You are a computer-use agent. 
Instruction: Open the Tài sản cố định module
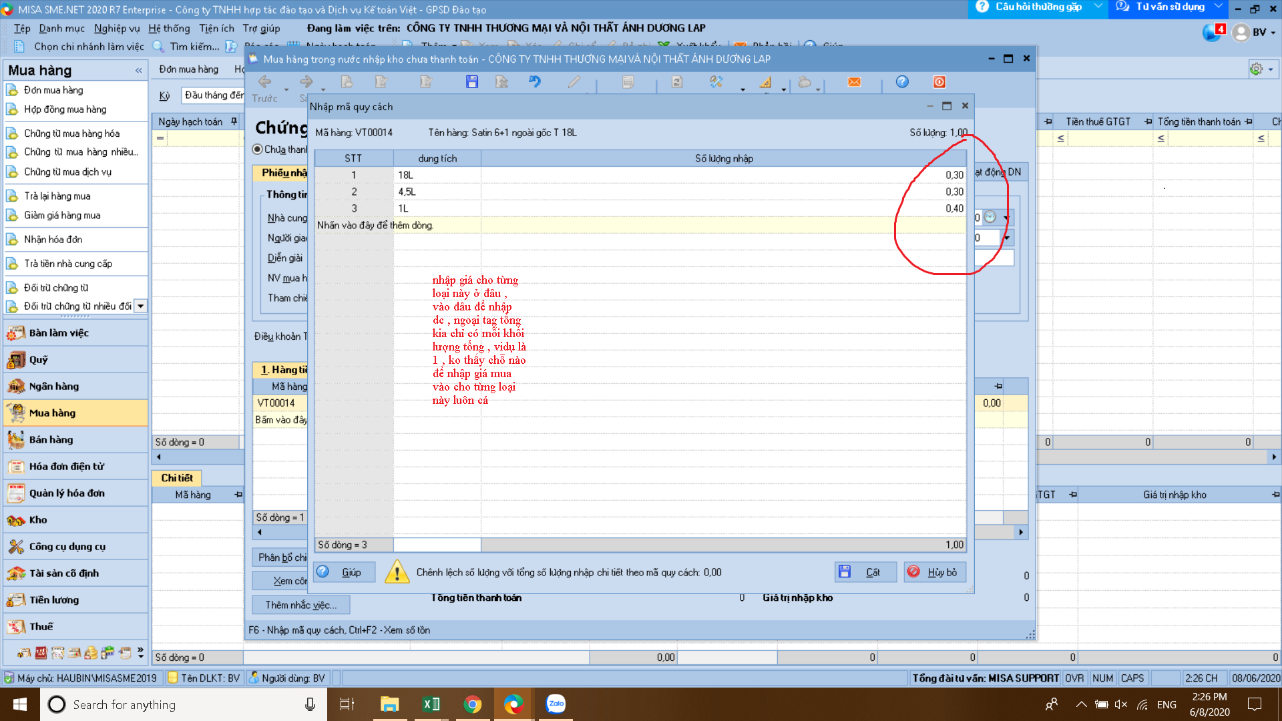[75, 573]
